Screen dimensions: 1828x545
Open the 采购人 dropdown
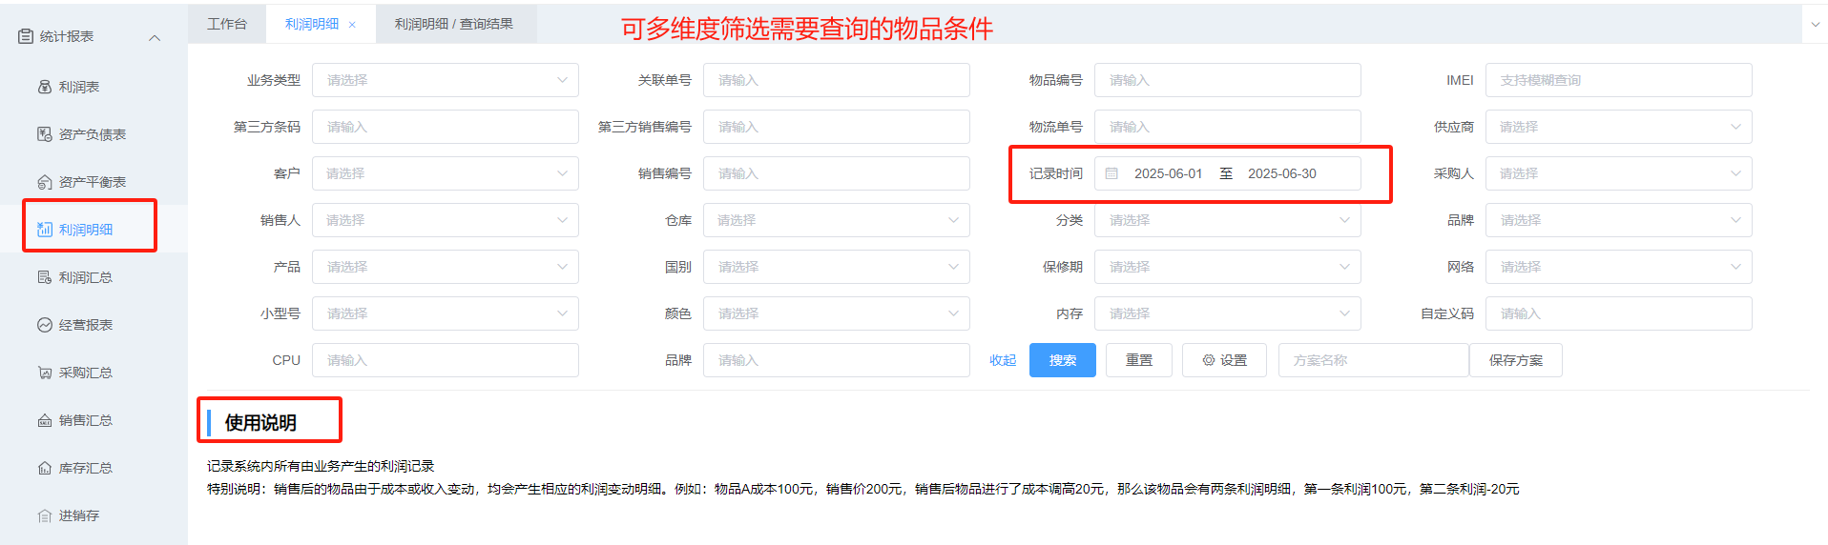(x=1619, y=173)
